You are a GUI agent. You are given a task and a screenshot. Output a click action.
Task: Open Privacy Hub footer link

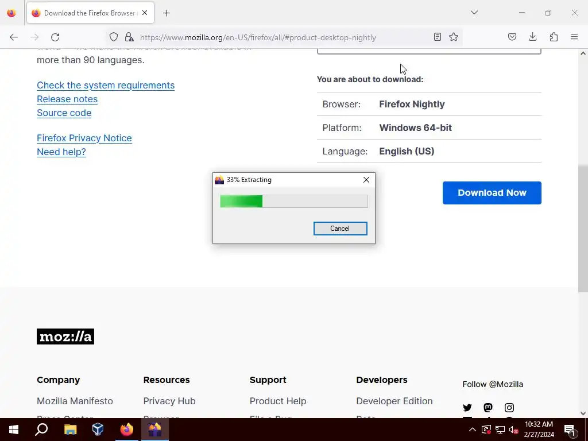tap(169, 401)
